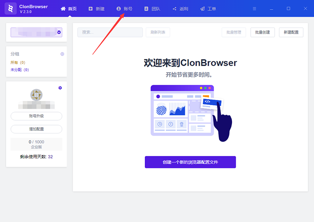Click the 增加配置 button

coord(37,129)
